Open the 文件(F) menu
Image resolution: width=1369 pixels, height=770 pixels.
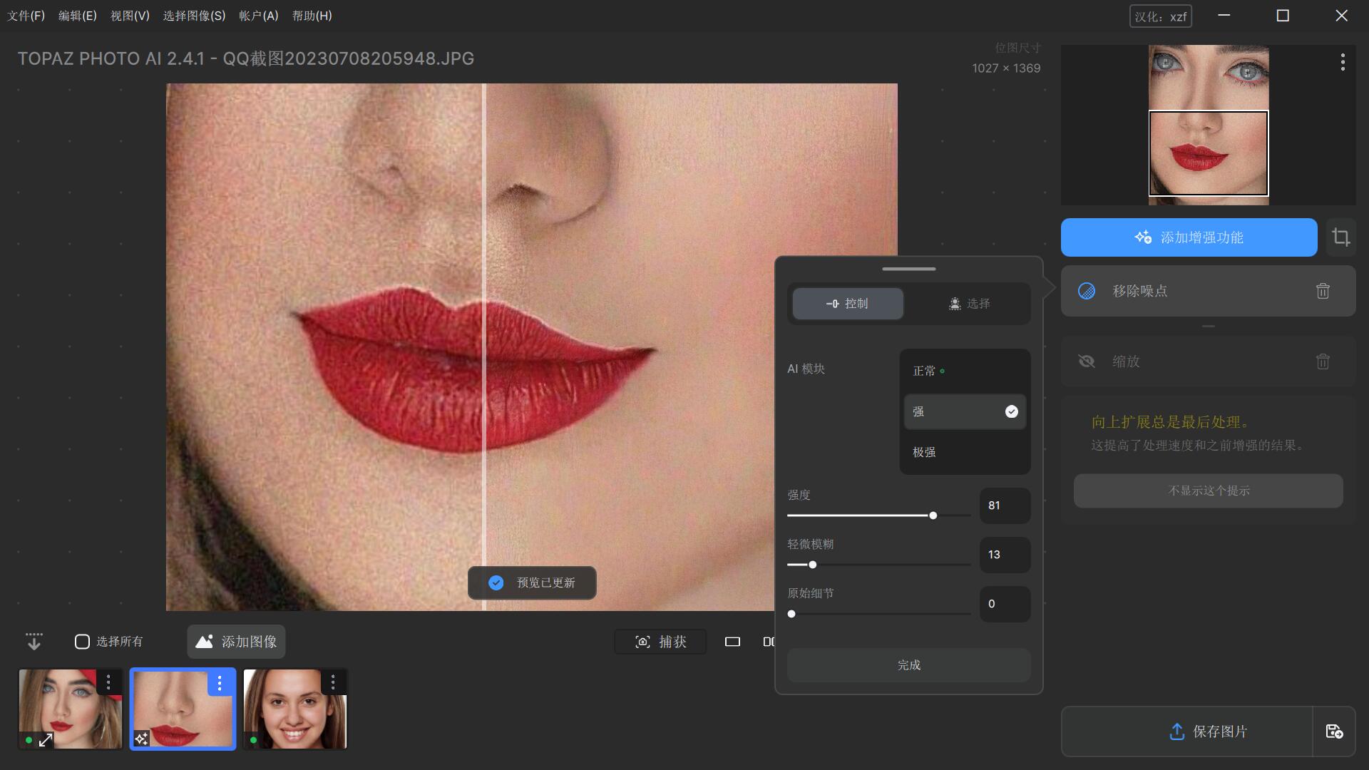(x=26, y=16)
